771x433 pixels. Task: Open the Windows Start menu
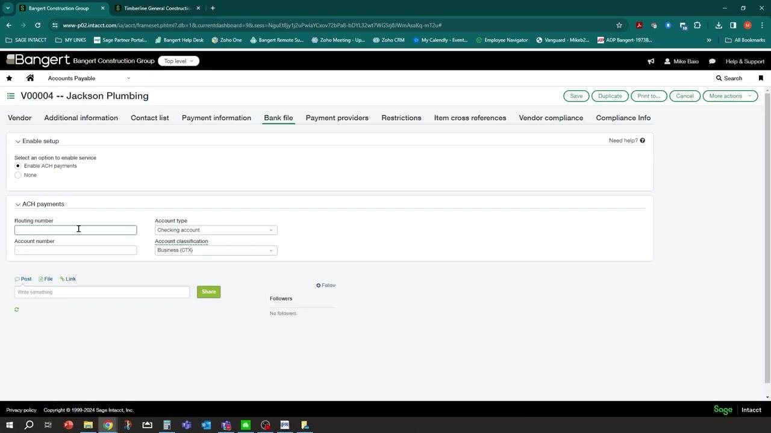tap(9, 425)
